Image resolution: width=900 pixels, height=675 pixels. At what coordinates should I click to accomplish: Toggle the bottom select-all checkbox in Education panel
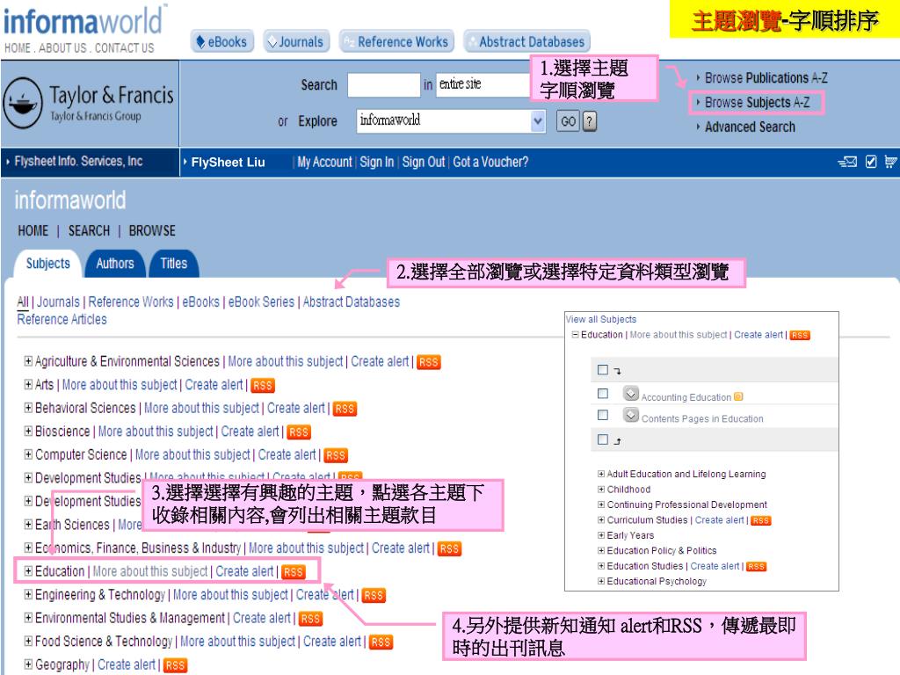pyautogui.click(x=603, y=439)
